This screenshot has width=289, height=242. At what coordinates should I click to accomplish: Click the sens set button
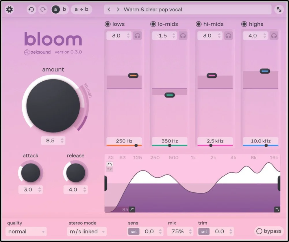pos(134,232)
